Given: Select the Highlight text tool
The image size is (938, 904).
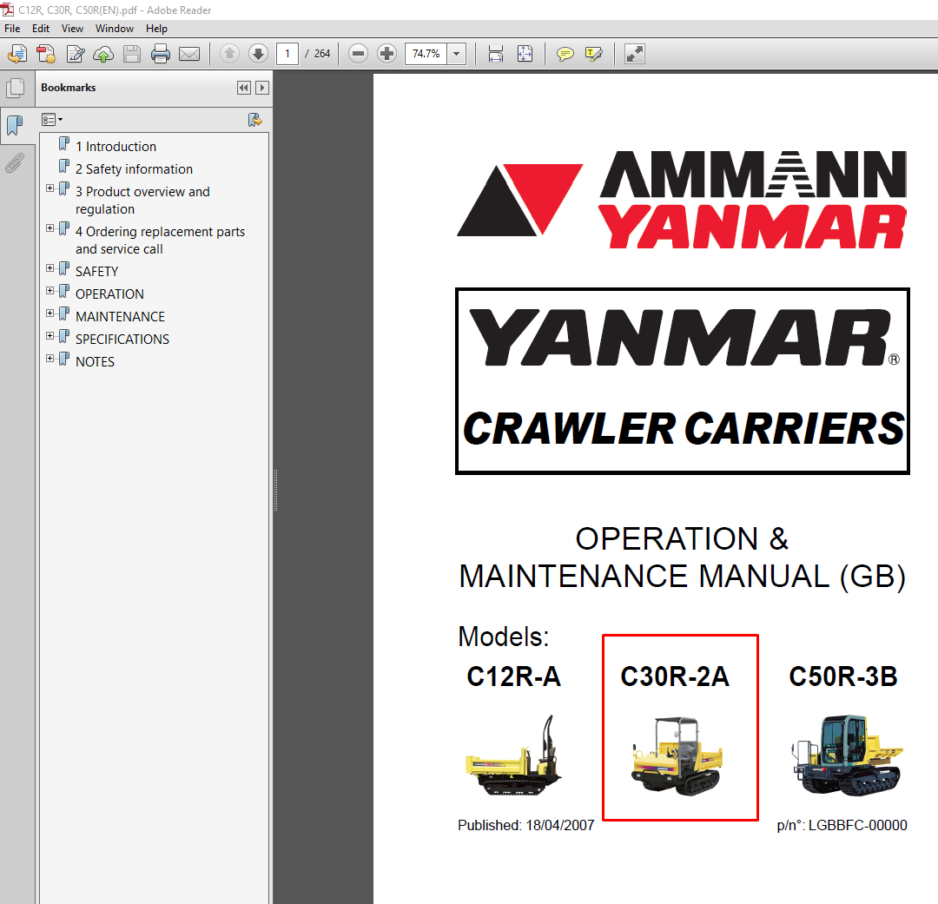Looking at the screenshot, I should (x=594, y=54).
